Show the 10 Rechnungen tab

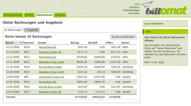click(x=13, y=30)
